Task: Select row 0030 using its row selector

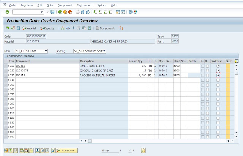Action: click(x=6, y=76)
